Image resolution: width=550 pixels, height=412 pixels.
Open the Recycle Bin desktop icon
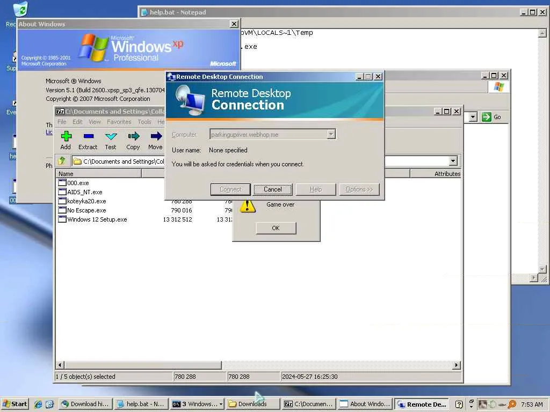point(20,9)
